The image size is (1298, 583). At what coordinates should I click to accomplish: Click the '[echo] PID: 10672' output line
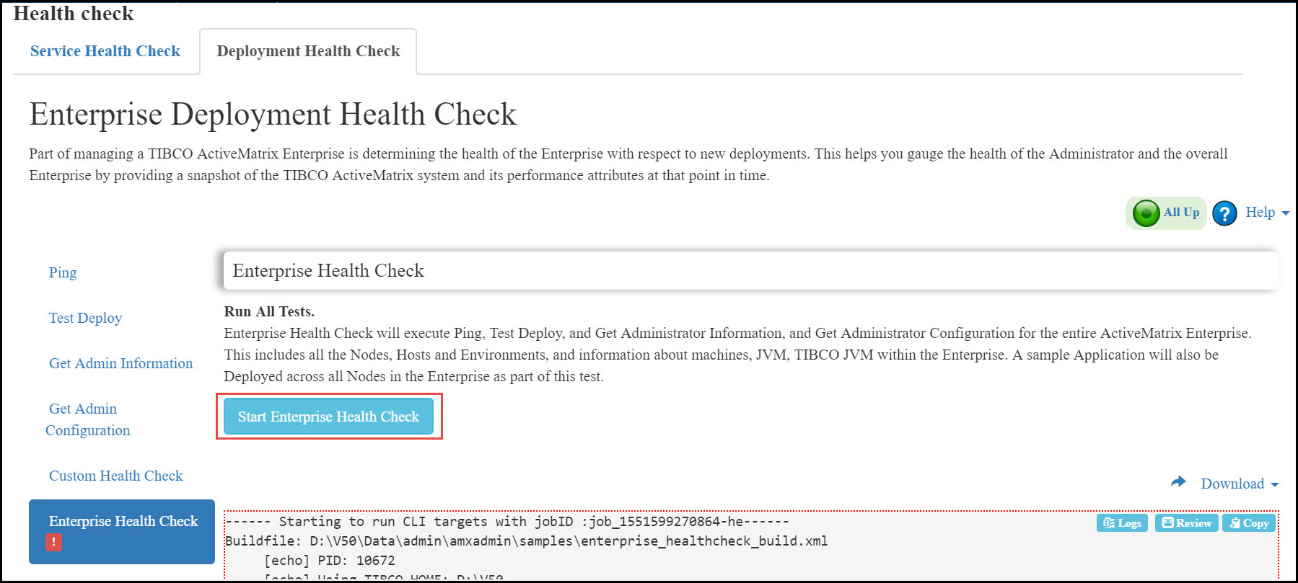(x=330, y=560)
